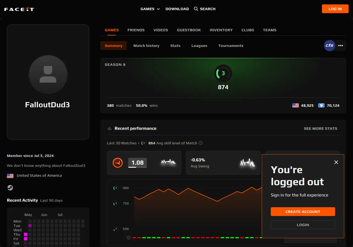Open the CLUBS tab

248,30
